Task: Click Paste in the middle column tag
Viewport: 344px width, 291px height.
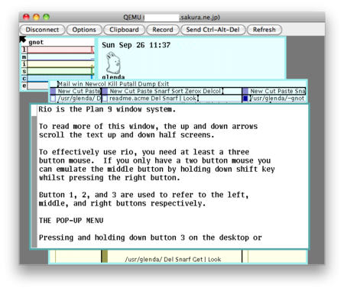Action: pos(145,91)
